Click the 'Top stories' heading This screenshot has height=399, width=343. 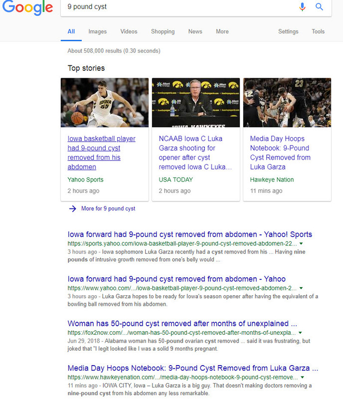click(86, 68)
